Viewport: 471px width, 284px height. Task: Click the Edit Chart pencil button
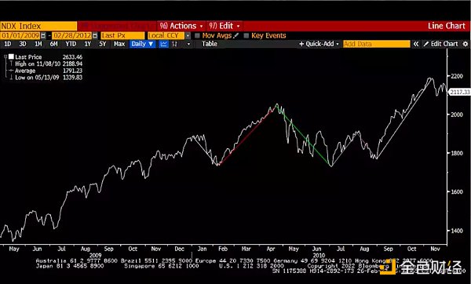coord(440,44)
